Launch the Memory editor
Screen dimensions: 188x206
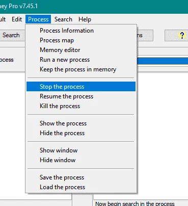pyautogui.click(x=81, y=50)
